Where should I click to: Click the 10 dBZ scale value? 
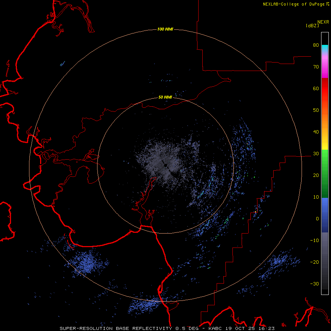pos(316,197)
